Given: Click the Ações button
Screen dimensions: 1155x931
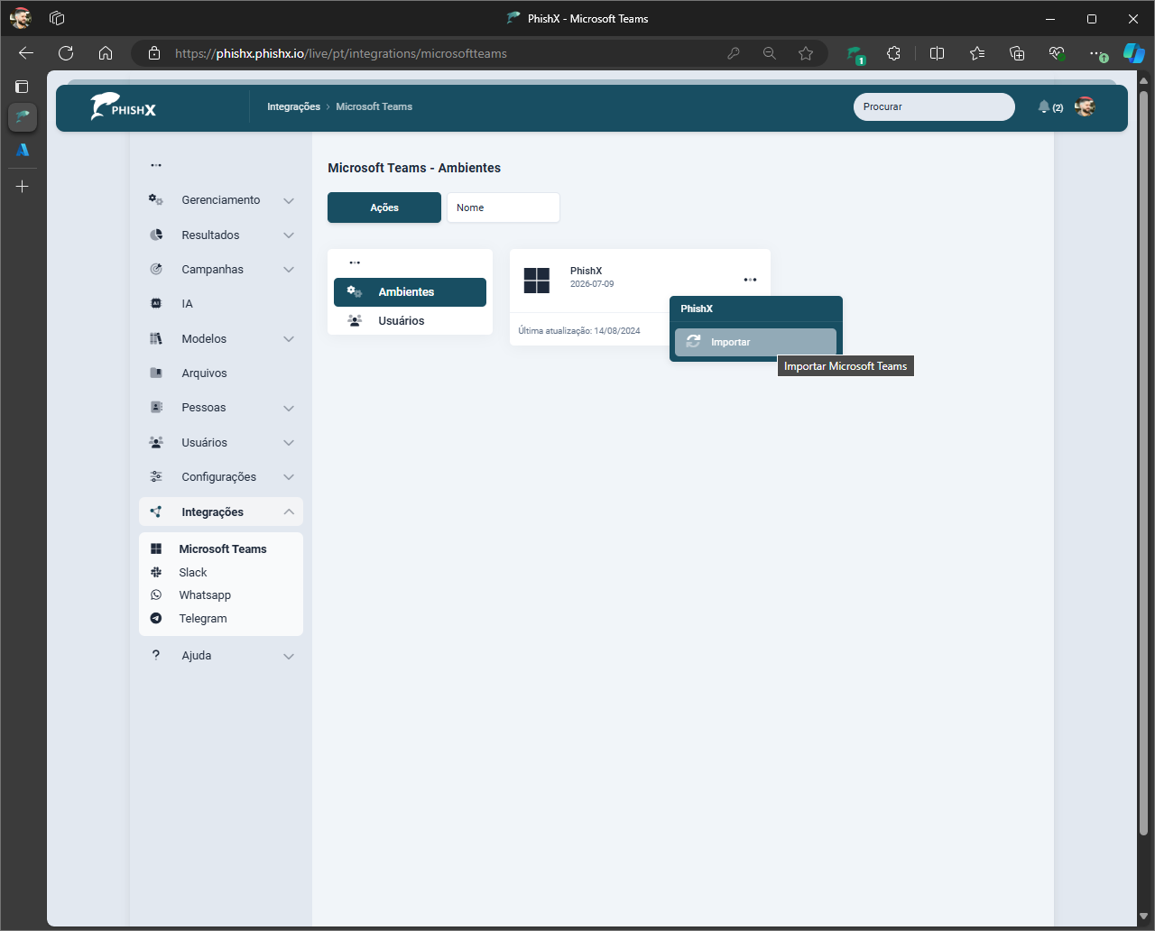Looking at the screenshot, I should [x=384, y=207].
